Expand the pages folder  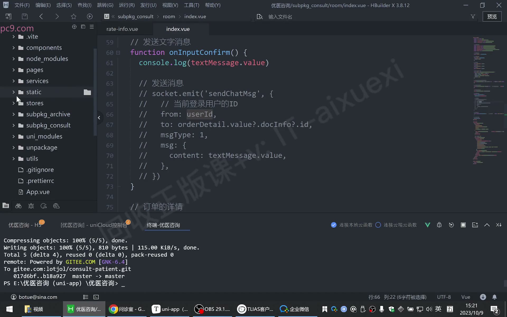coord(13,70)
